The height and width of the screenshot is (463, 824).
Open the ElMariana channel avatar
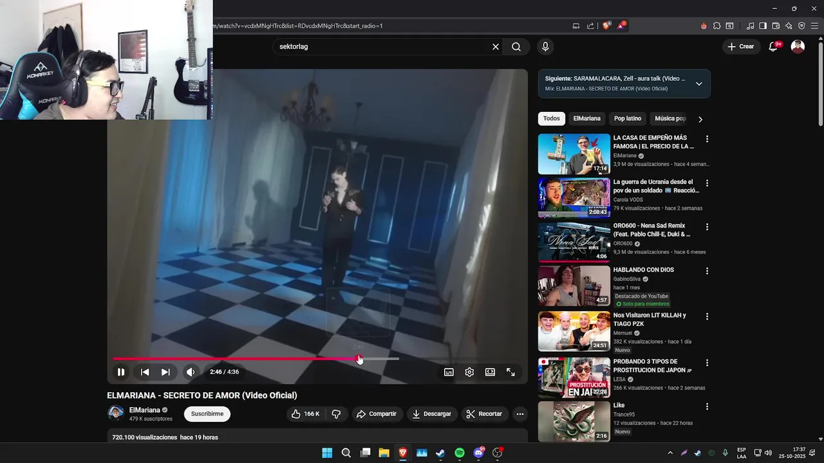point(116,413)
